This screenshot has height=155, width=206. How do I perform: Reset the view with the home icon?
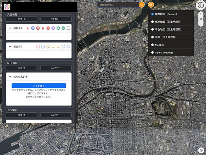pyautogui.click(x=201, y=19)
